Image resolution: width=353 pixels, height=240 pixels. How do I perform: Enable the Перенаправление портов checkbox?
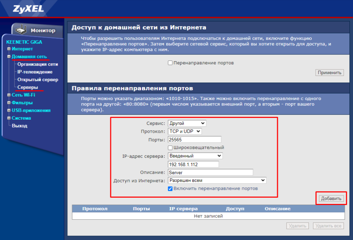click(x=170, y=63)
